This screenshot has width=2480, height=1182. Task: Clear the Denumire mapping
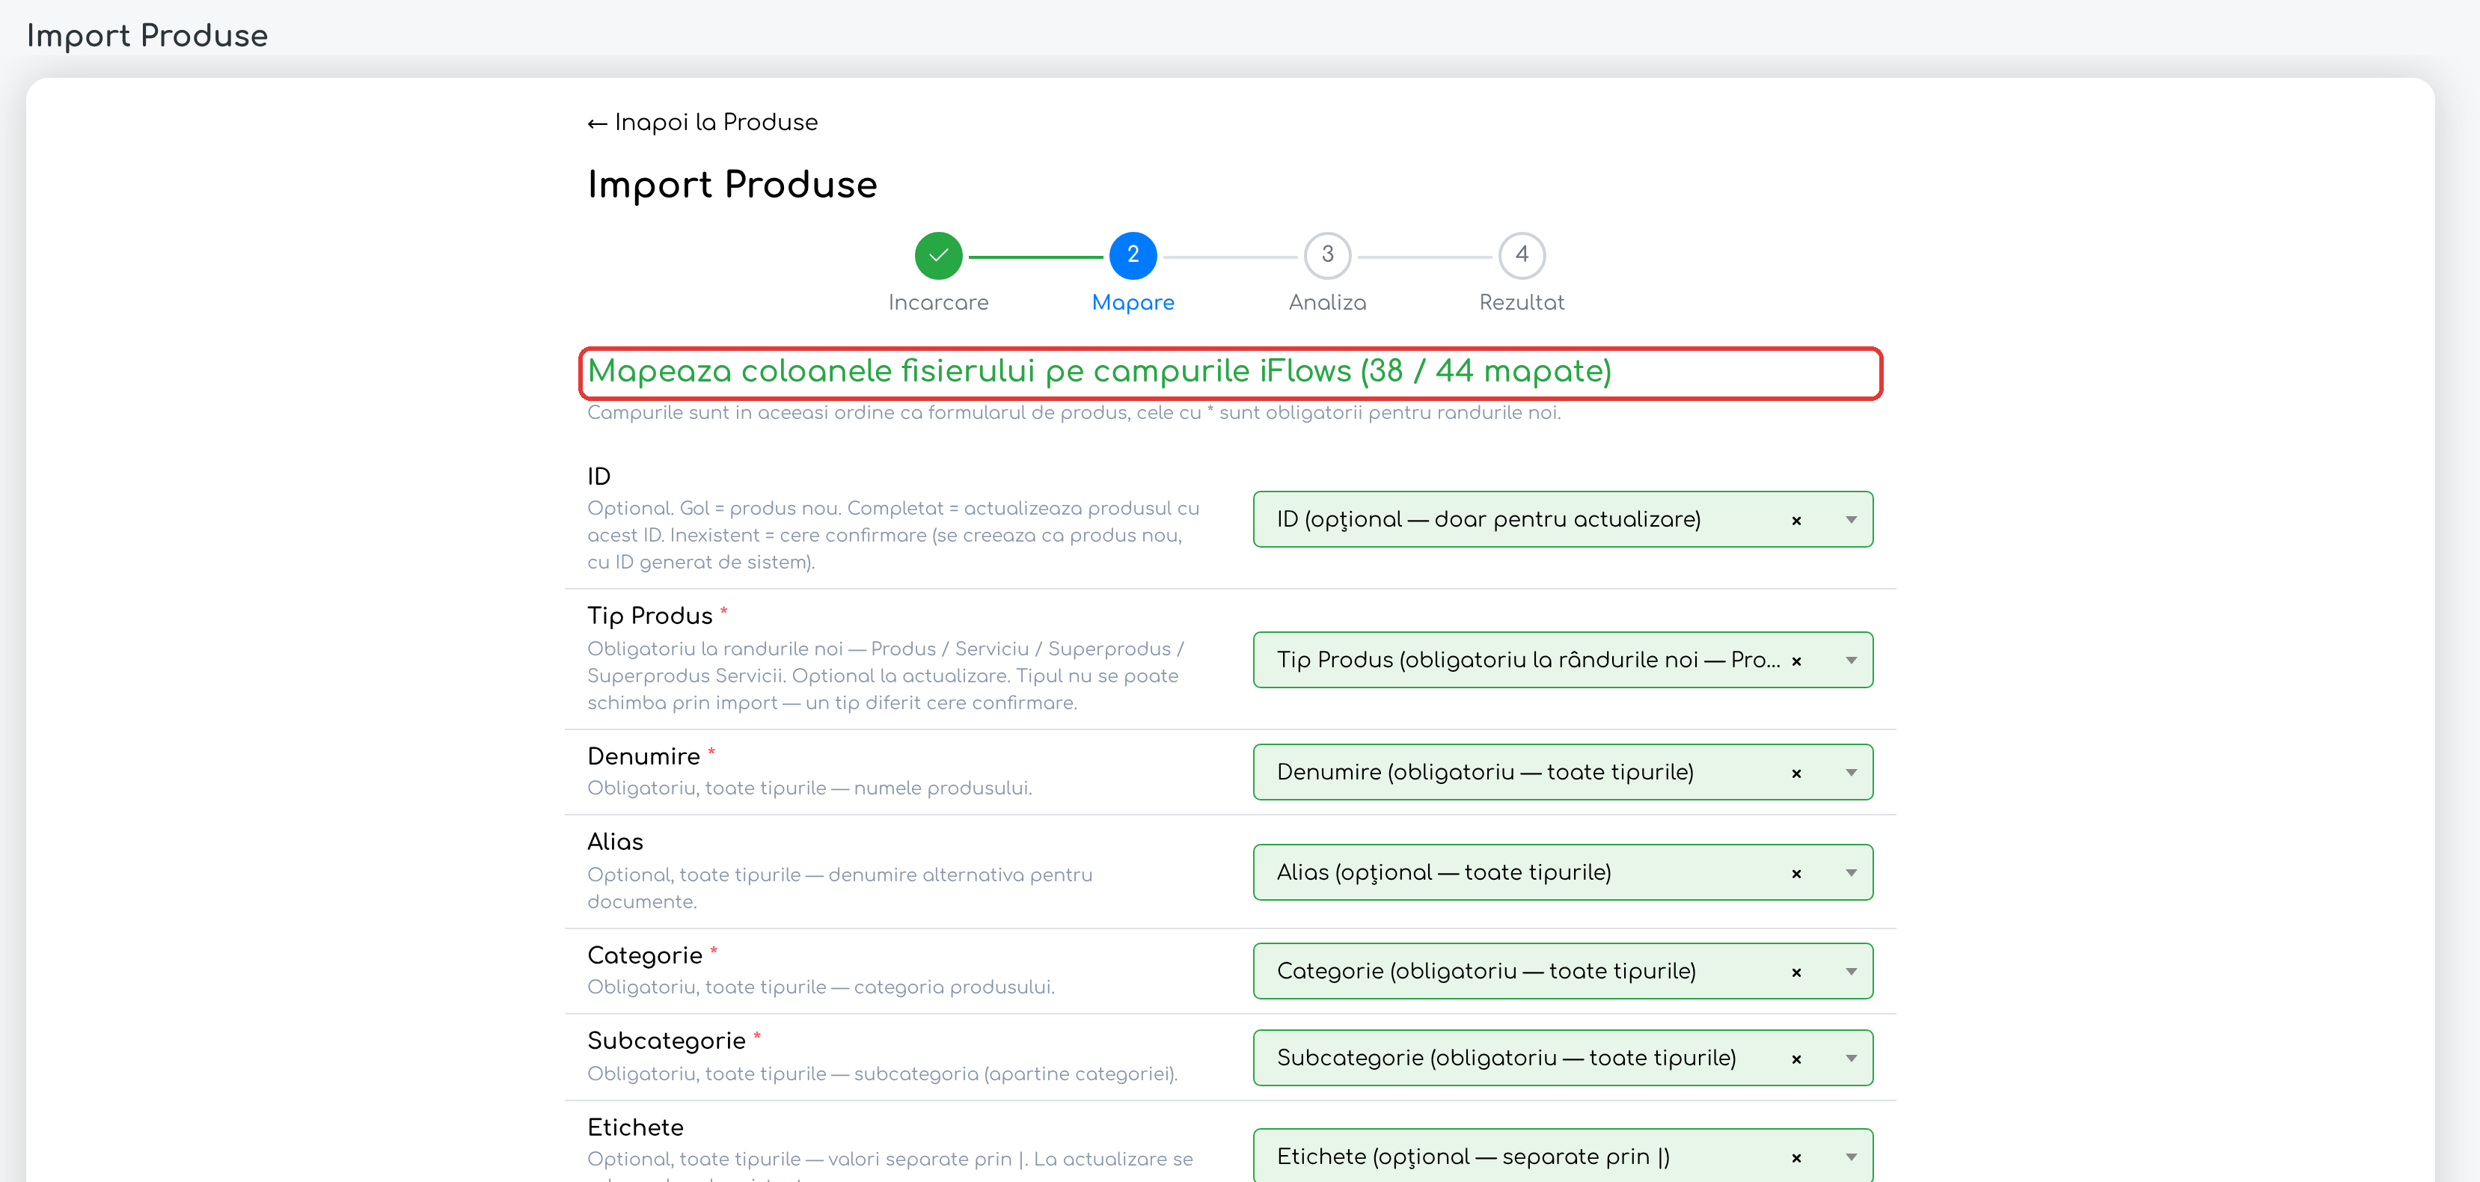(x=1795, y=774)
